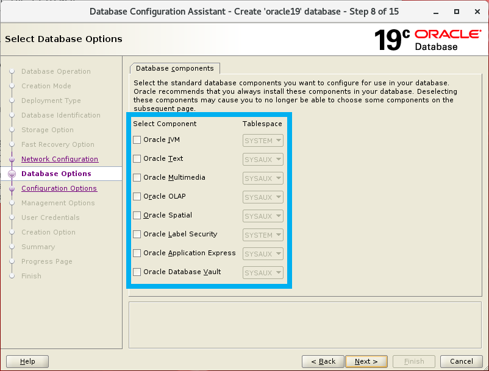The width and height of the screenshot is (489, 371).
Task: Open Oracle Label Security tablespace dropdown
Action: click(263, 235)
